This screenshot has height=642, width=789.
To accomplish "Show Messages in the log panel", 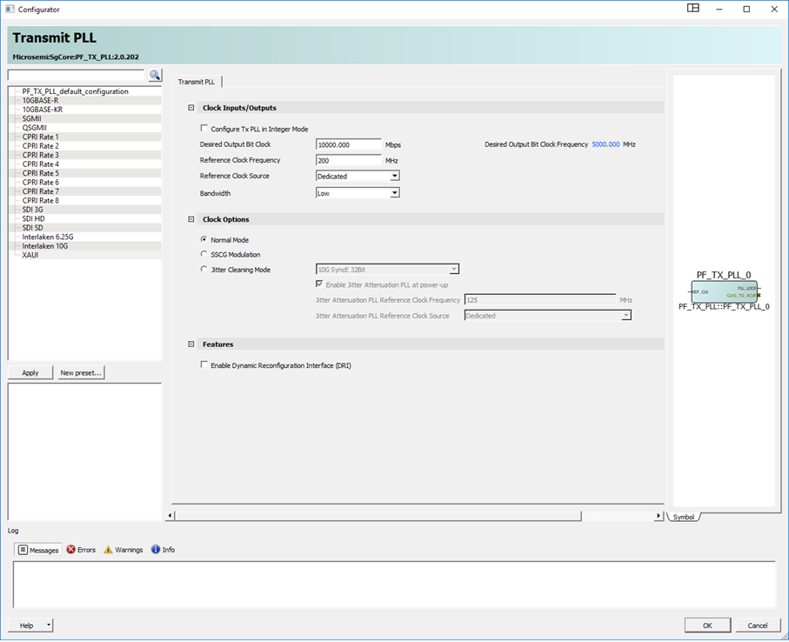I will click(x=38, y=550).
